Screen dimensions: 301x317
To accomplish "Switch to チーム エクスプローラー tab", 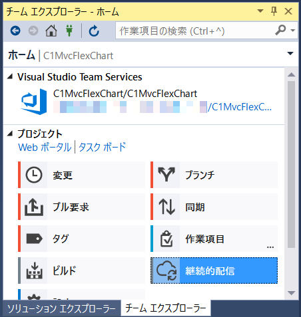I will [166, 308].
